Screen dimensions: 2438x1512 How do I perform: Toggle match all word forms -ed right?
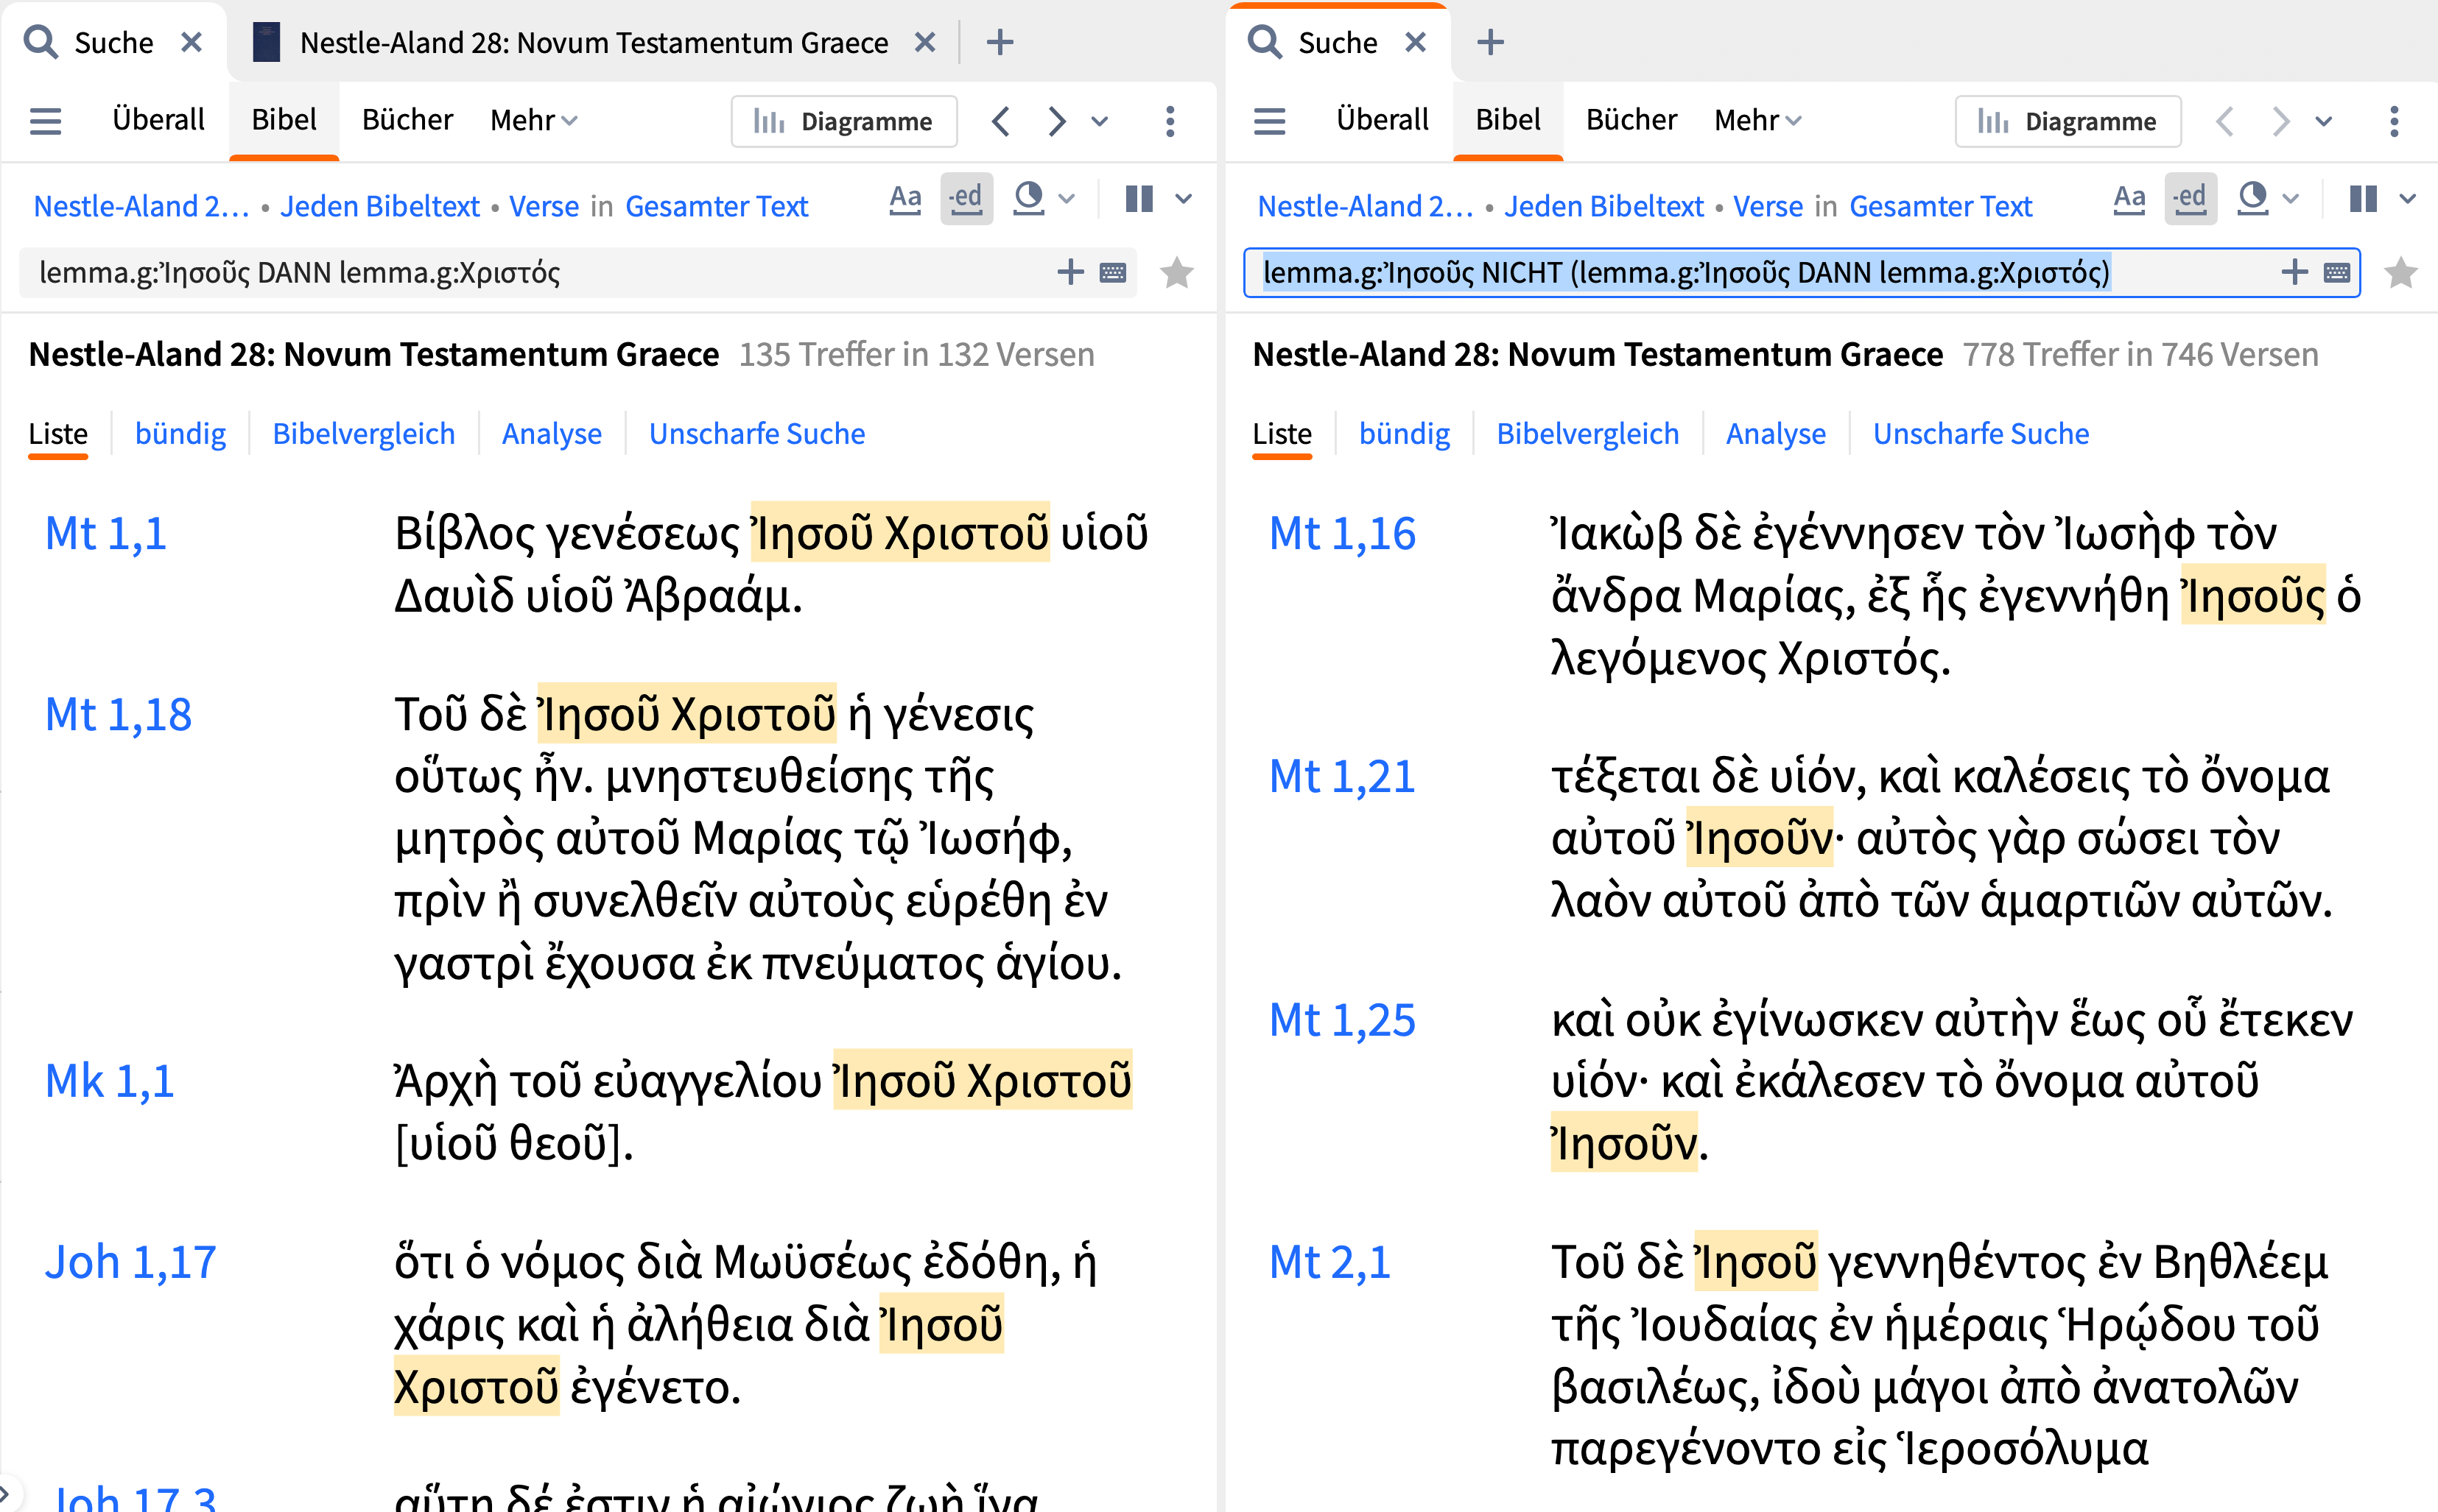coord(2190,198)
